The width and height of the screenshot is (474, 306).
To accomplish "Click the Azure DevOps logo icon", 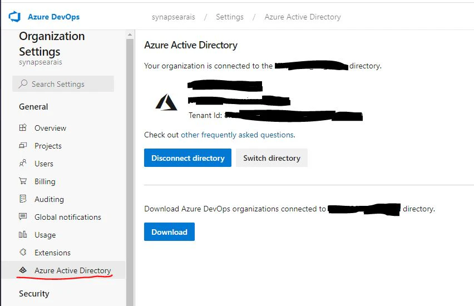I will coord(14,17).
